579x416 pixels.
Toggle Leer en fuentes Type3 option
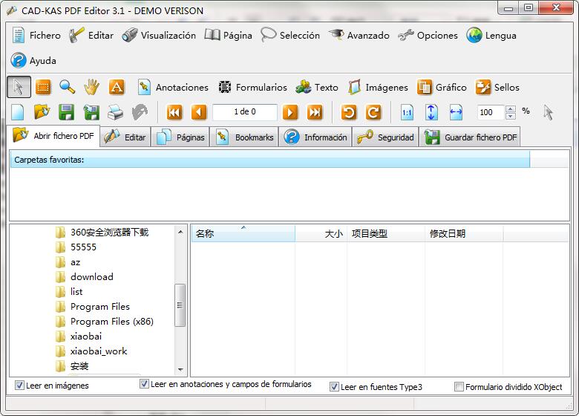click(x=334, y=387)
